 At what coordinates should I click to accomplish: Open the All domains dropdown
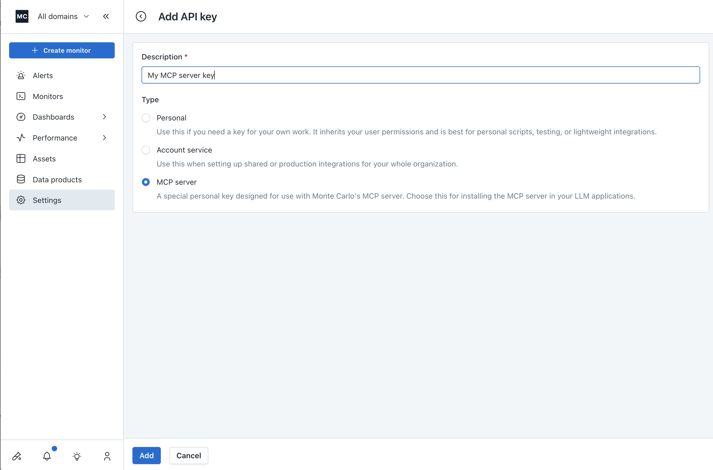pos(63,17)
